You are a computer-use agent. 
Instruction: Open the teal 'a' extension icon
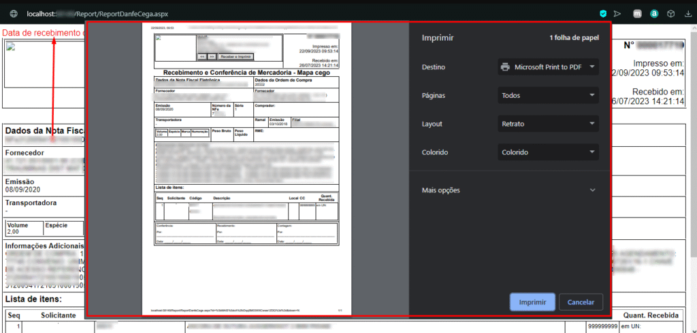point(654,13)
